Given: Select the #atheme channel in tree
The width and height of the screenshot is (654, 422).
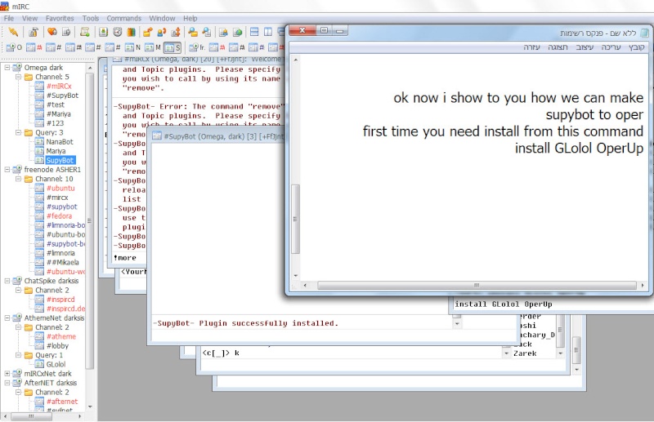Looking at the screenshot, I should coord(61,336).
